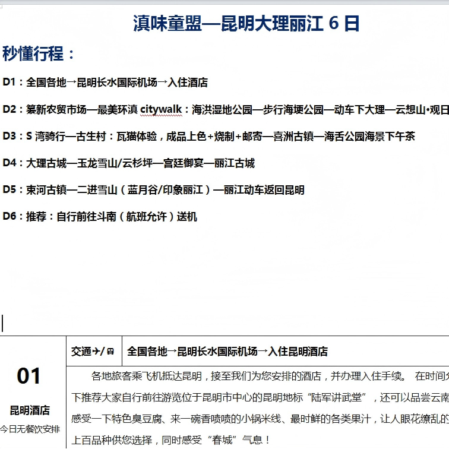Click 海洪湿地公园 in the D2 line
This screenshot has height=449, width=449.
(221, 109)
